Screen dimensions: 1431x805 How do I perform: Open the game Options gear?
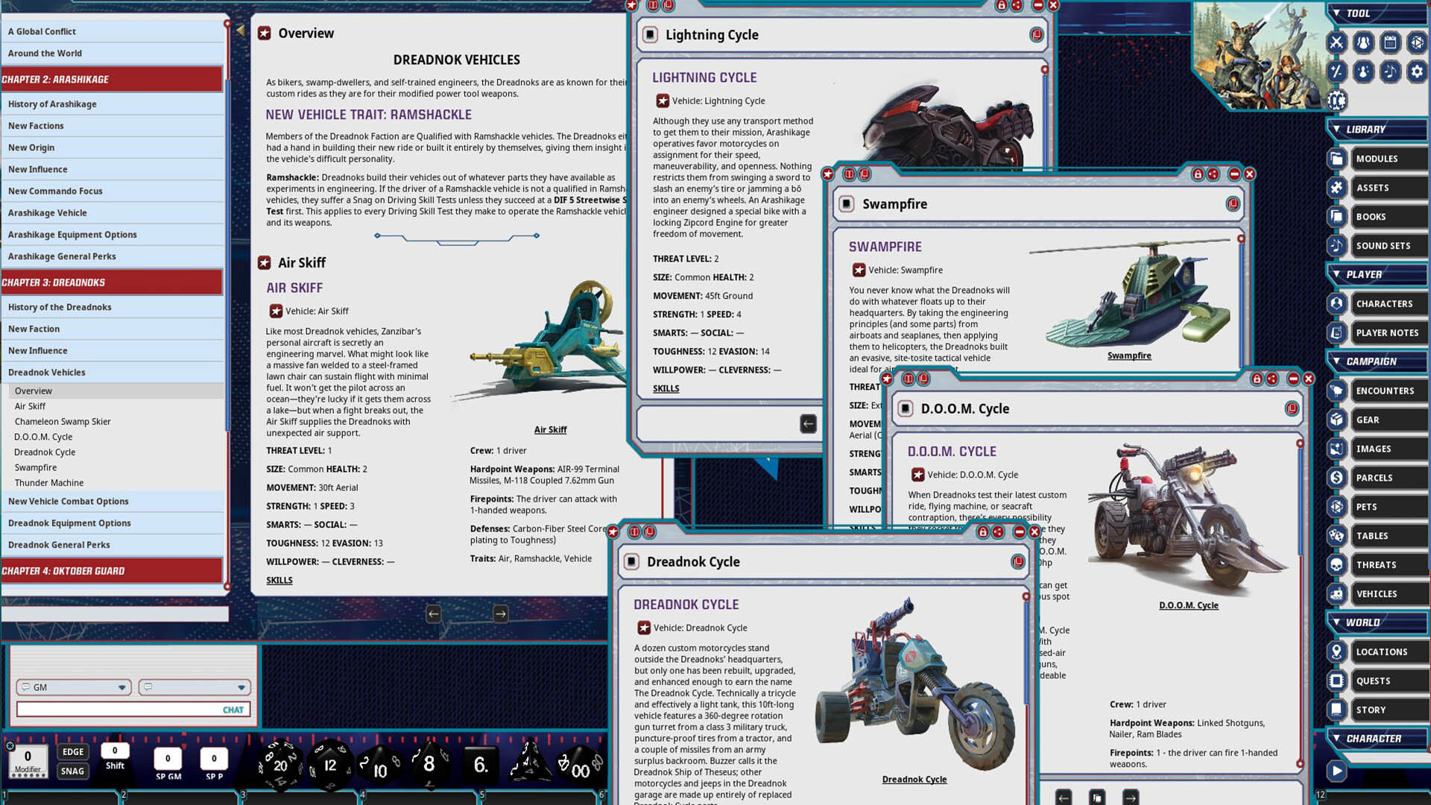pos(1416,72)
